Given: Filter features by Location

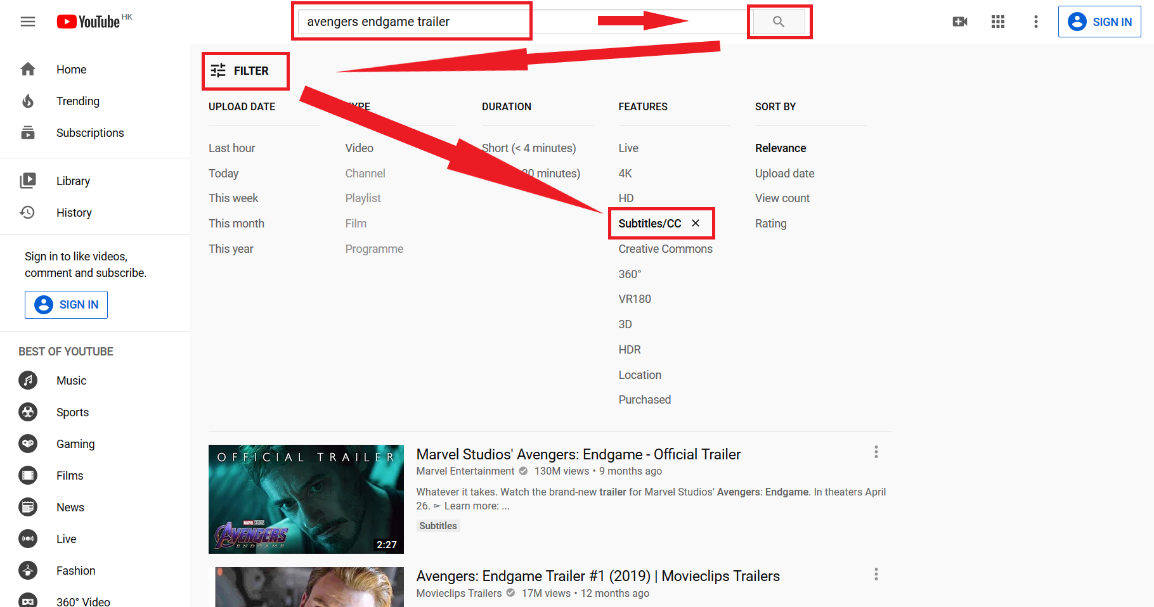Looking at the screenshot, I should (x=640, y=374).
